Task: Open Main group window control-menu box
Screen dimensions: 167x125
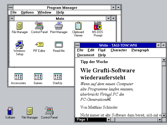Action: [x=12, y=18]
